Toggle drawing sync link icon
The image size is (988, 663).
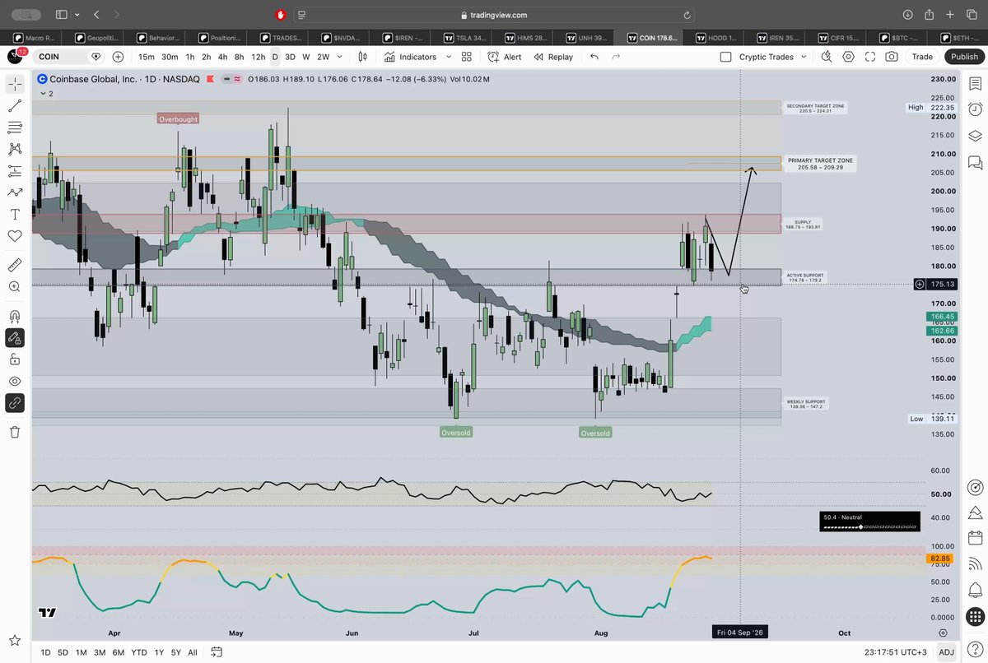[15, 403]
